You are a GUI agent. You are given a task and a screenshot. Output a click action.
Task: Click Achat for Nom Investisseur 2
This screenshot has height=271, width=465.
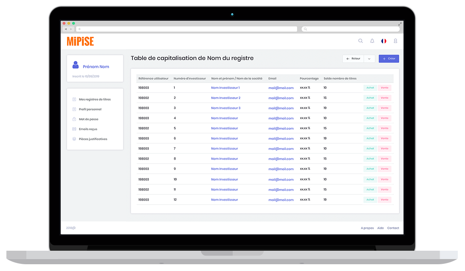(x=370, y=98)
